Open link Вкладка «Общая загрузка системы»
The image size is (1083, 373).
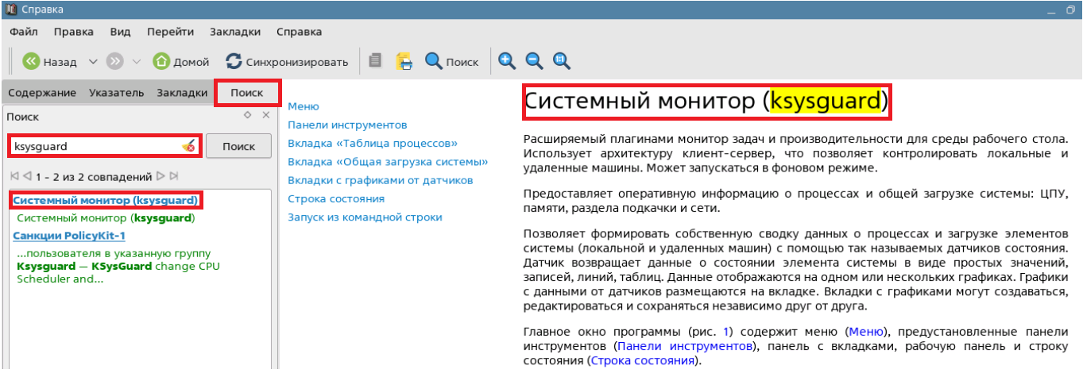coord(388,161)
